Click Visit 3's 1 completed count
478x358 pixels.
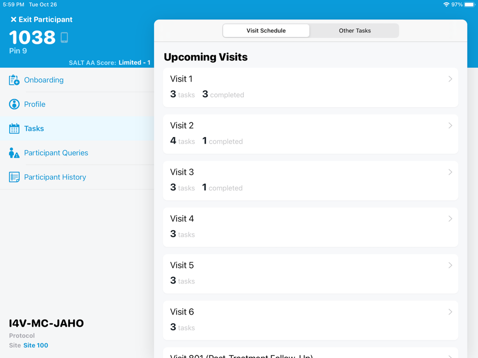[x=223, y=188]
